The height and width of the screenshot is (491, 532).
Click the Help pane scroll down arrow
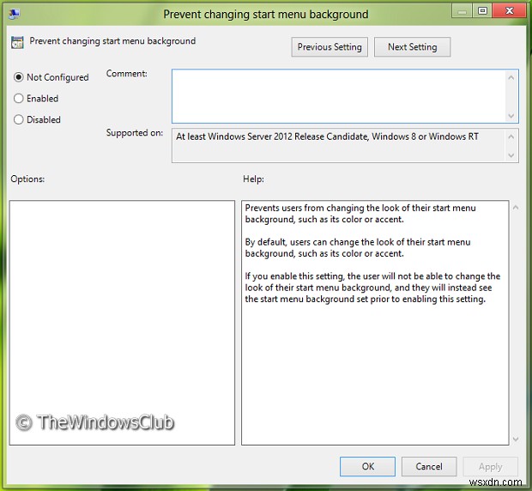click(516, 439)
